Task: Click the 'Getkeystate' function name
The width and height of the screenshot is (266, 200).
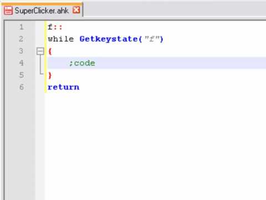Action: pos(109,39)
